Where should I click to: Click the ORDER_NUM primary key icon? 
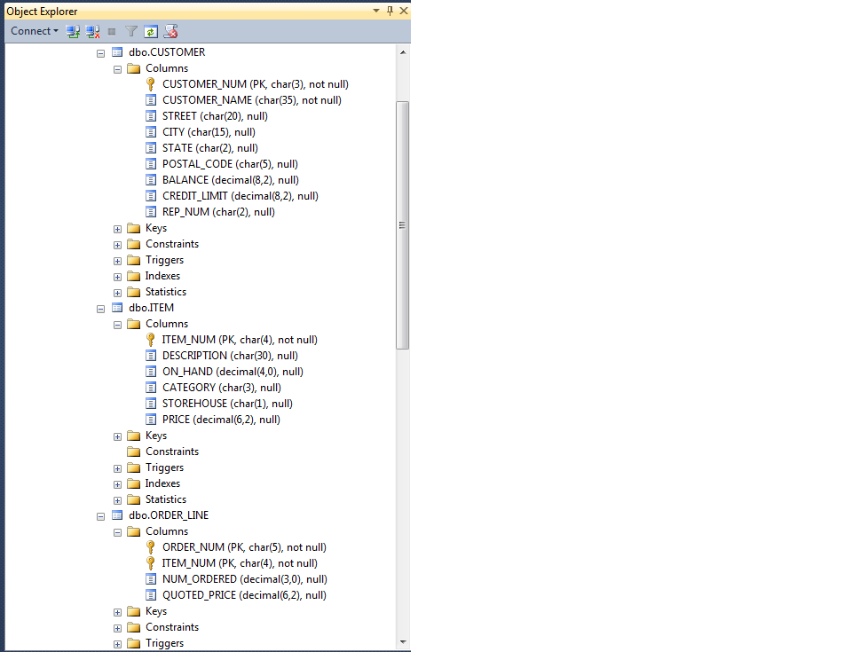pyautogui.click(x=151, y=547)
